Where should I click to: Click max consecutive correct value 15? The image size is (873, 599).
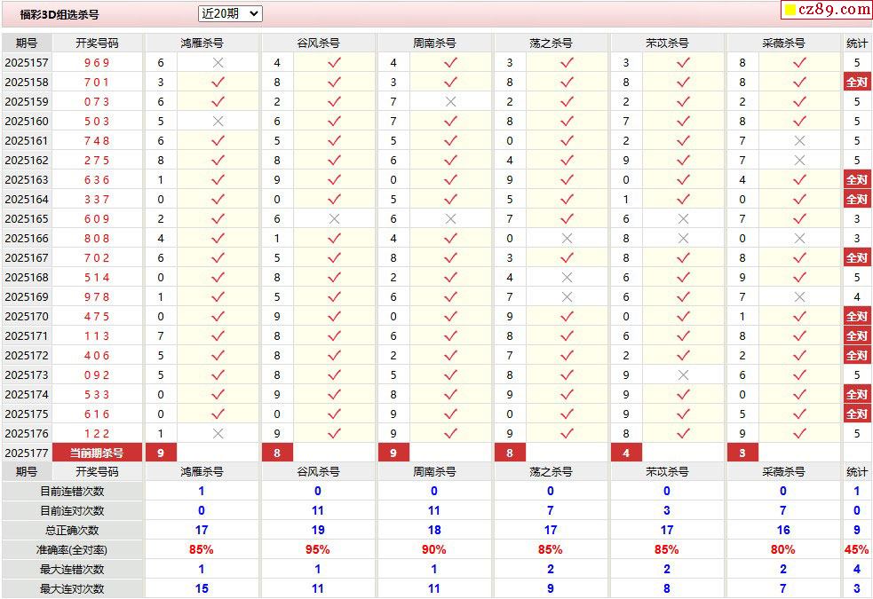tap(202, 589)
